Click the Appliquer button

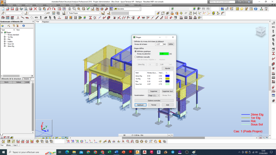coord(140,105)
